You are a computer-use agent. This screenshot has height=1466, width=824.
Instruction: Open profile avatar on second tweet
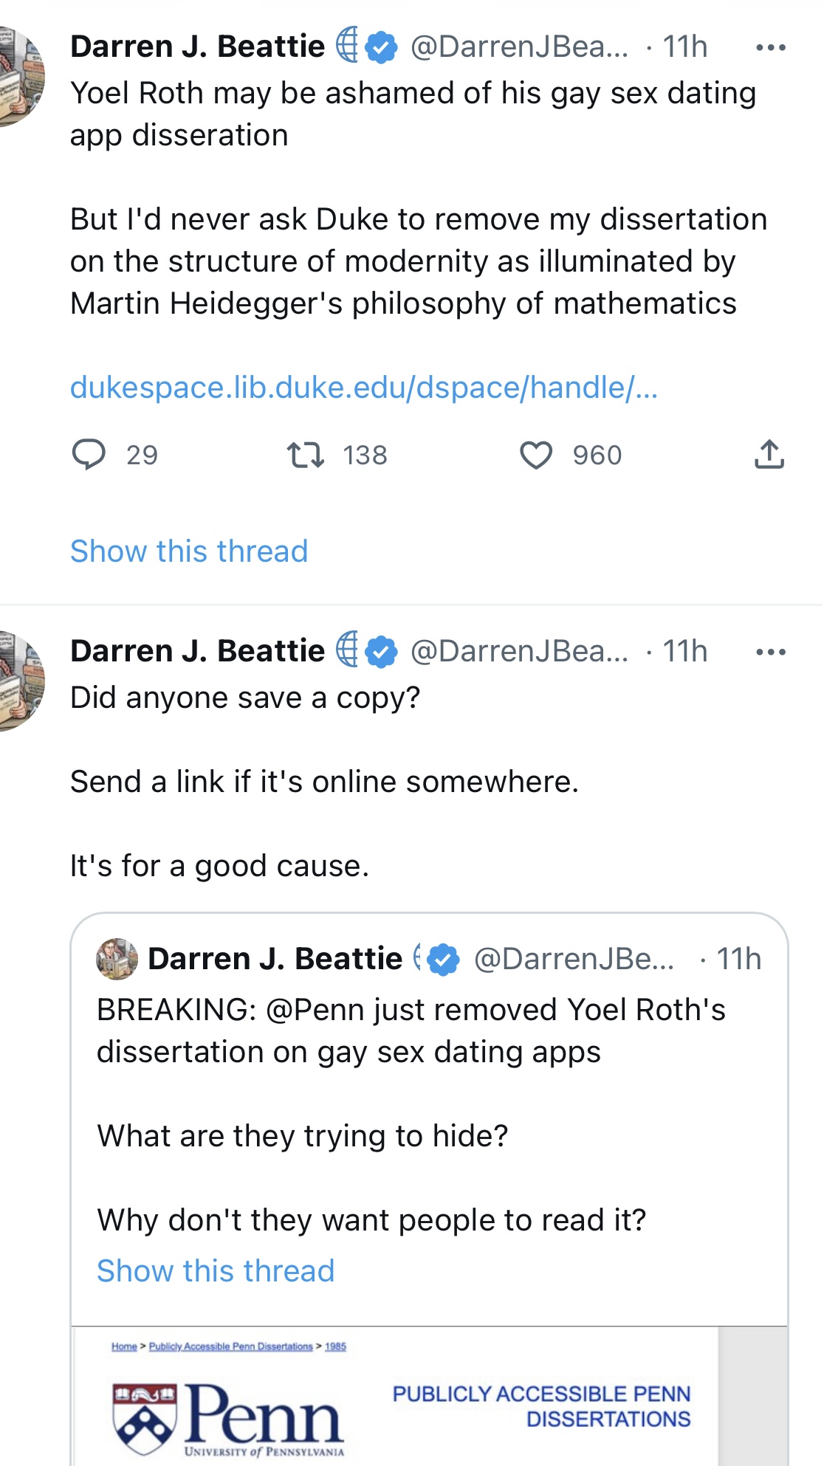coord(21,681)
